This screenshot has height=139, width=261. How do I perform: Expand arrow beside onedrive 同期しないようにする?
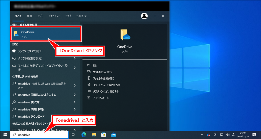coord(75,95)
